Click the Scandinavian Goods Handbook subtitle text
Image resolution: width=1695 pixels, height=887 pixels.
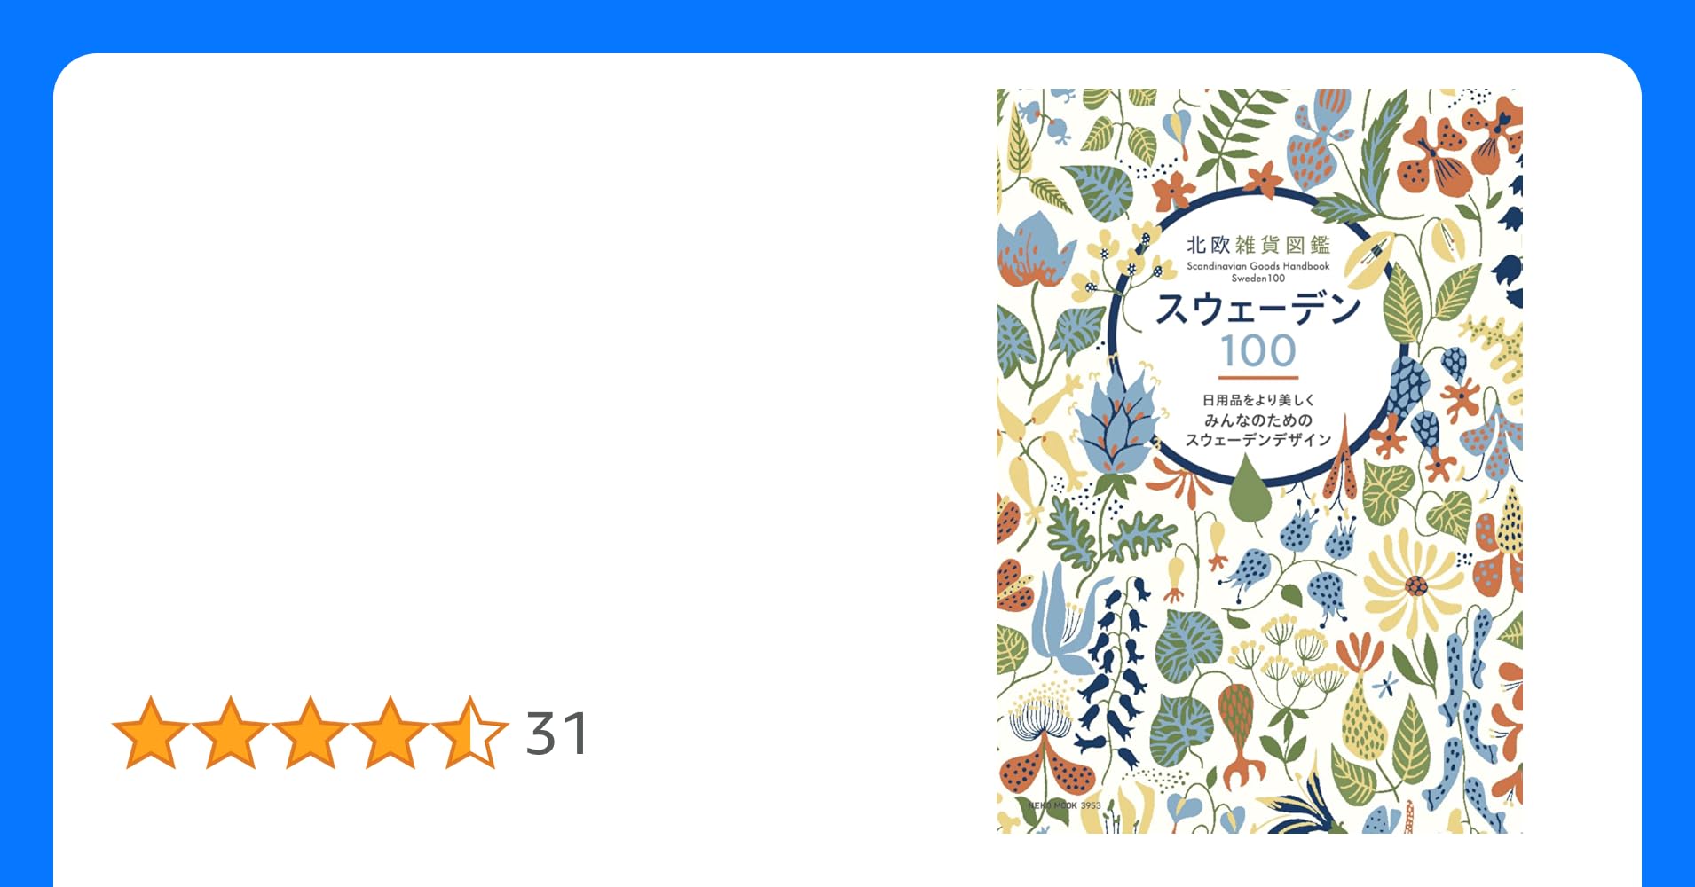coord(1257,266)
